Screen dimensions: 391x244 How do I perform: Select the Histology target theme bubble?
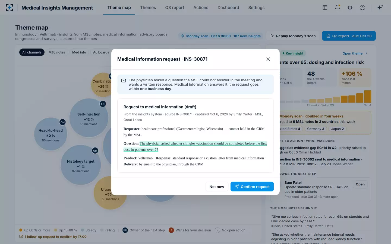(x=81, y=165)
